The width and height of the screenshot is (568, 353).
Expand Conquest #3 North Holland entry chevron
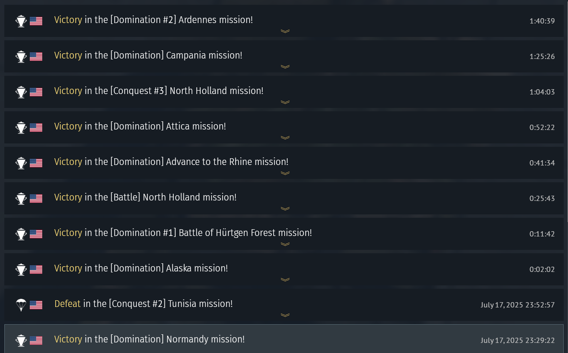click(285, 102)
